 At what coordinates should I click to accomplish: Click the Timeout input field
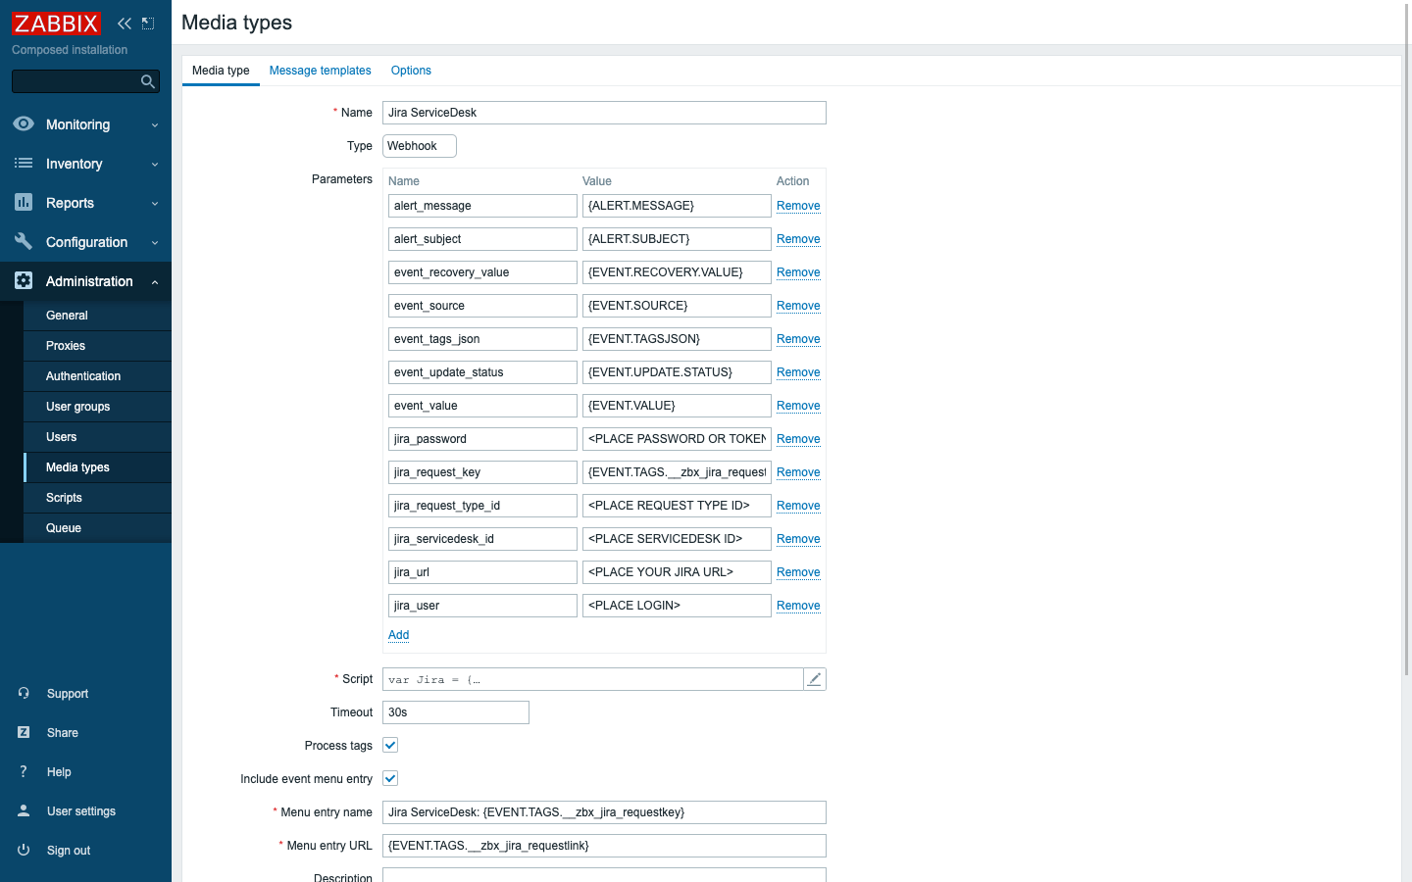pos(455,712)
